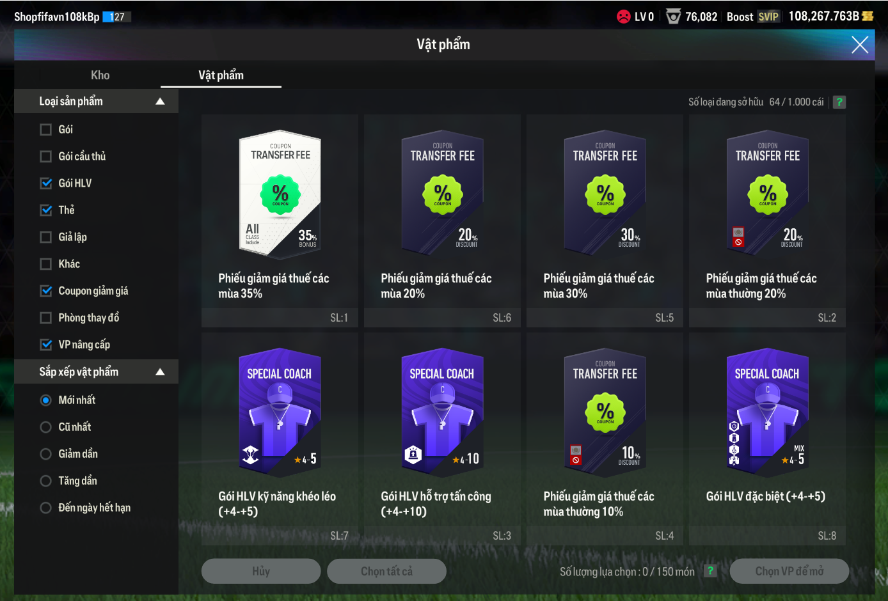Click the help icon next to selection quantity
This screenshot has height=601, width=888.
[x=710, y=571]
